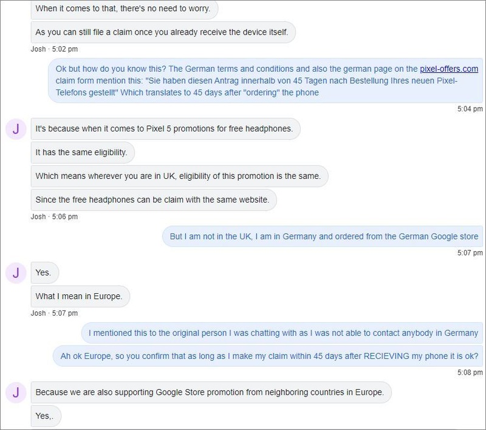The height and width of the screenshot is (430, 486).
Task: Click the "What I mean in Europe." bubble
Action: coord(80,296)
